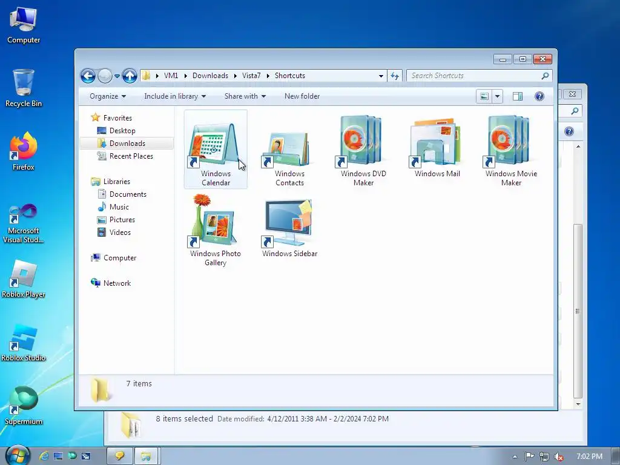The image size is (620, 465).
Task: Select Microsoft Visual Studio desktop shortcut
Action: tap(24, 223)
